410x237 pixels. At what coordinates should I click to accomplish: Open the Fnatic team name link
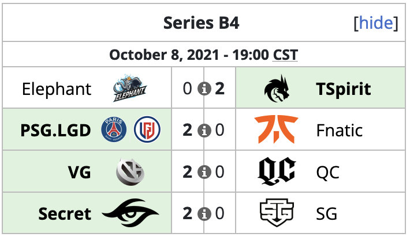(340, 130)
